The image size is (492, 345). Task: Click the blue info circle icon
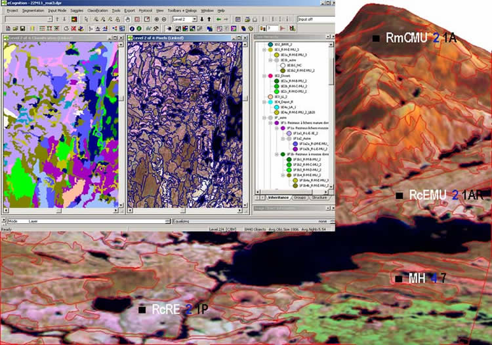coord(132,29)
